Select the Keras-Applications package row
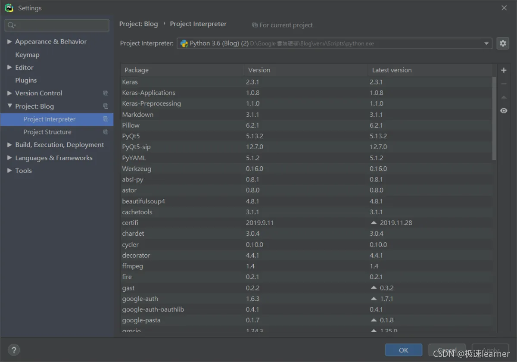This screenshot has width=517, height=362. click(306, 93)
